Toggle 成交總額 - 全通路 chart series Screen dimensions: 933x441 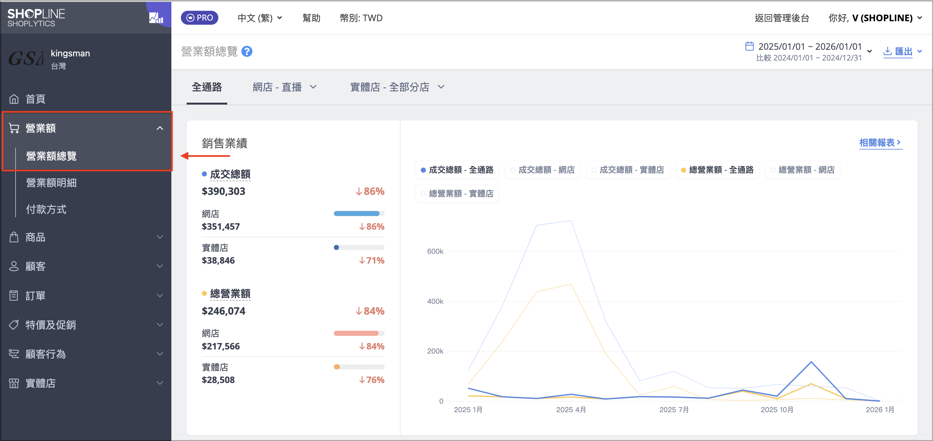pos(457,169)
